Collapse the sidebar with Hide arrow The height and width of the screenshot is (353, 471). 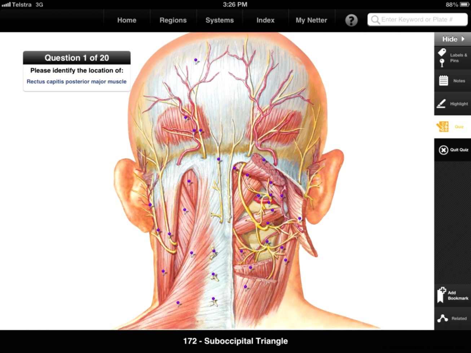coord(453,39)
